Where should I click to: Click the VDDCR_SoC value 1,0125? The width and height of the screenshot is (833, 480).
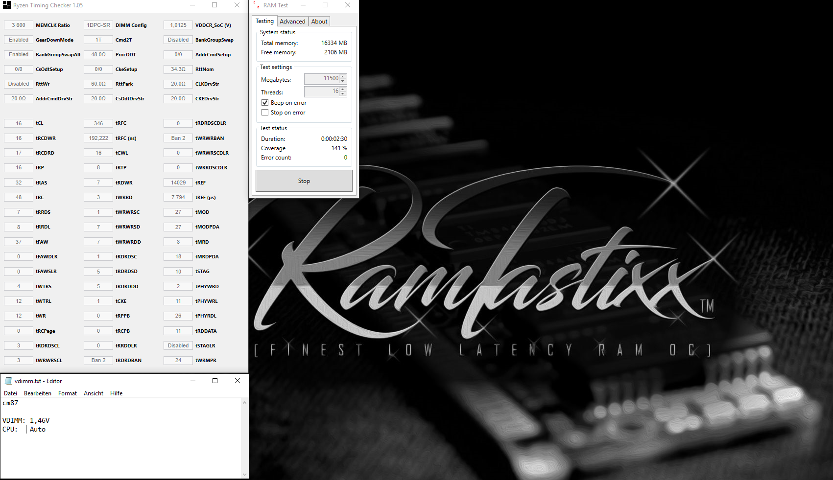178,25
